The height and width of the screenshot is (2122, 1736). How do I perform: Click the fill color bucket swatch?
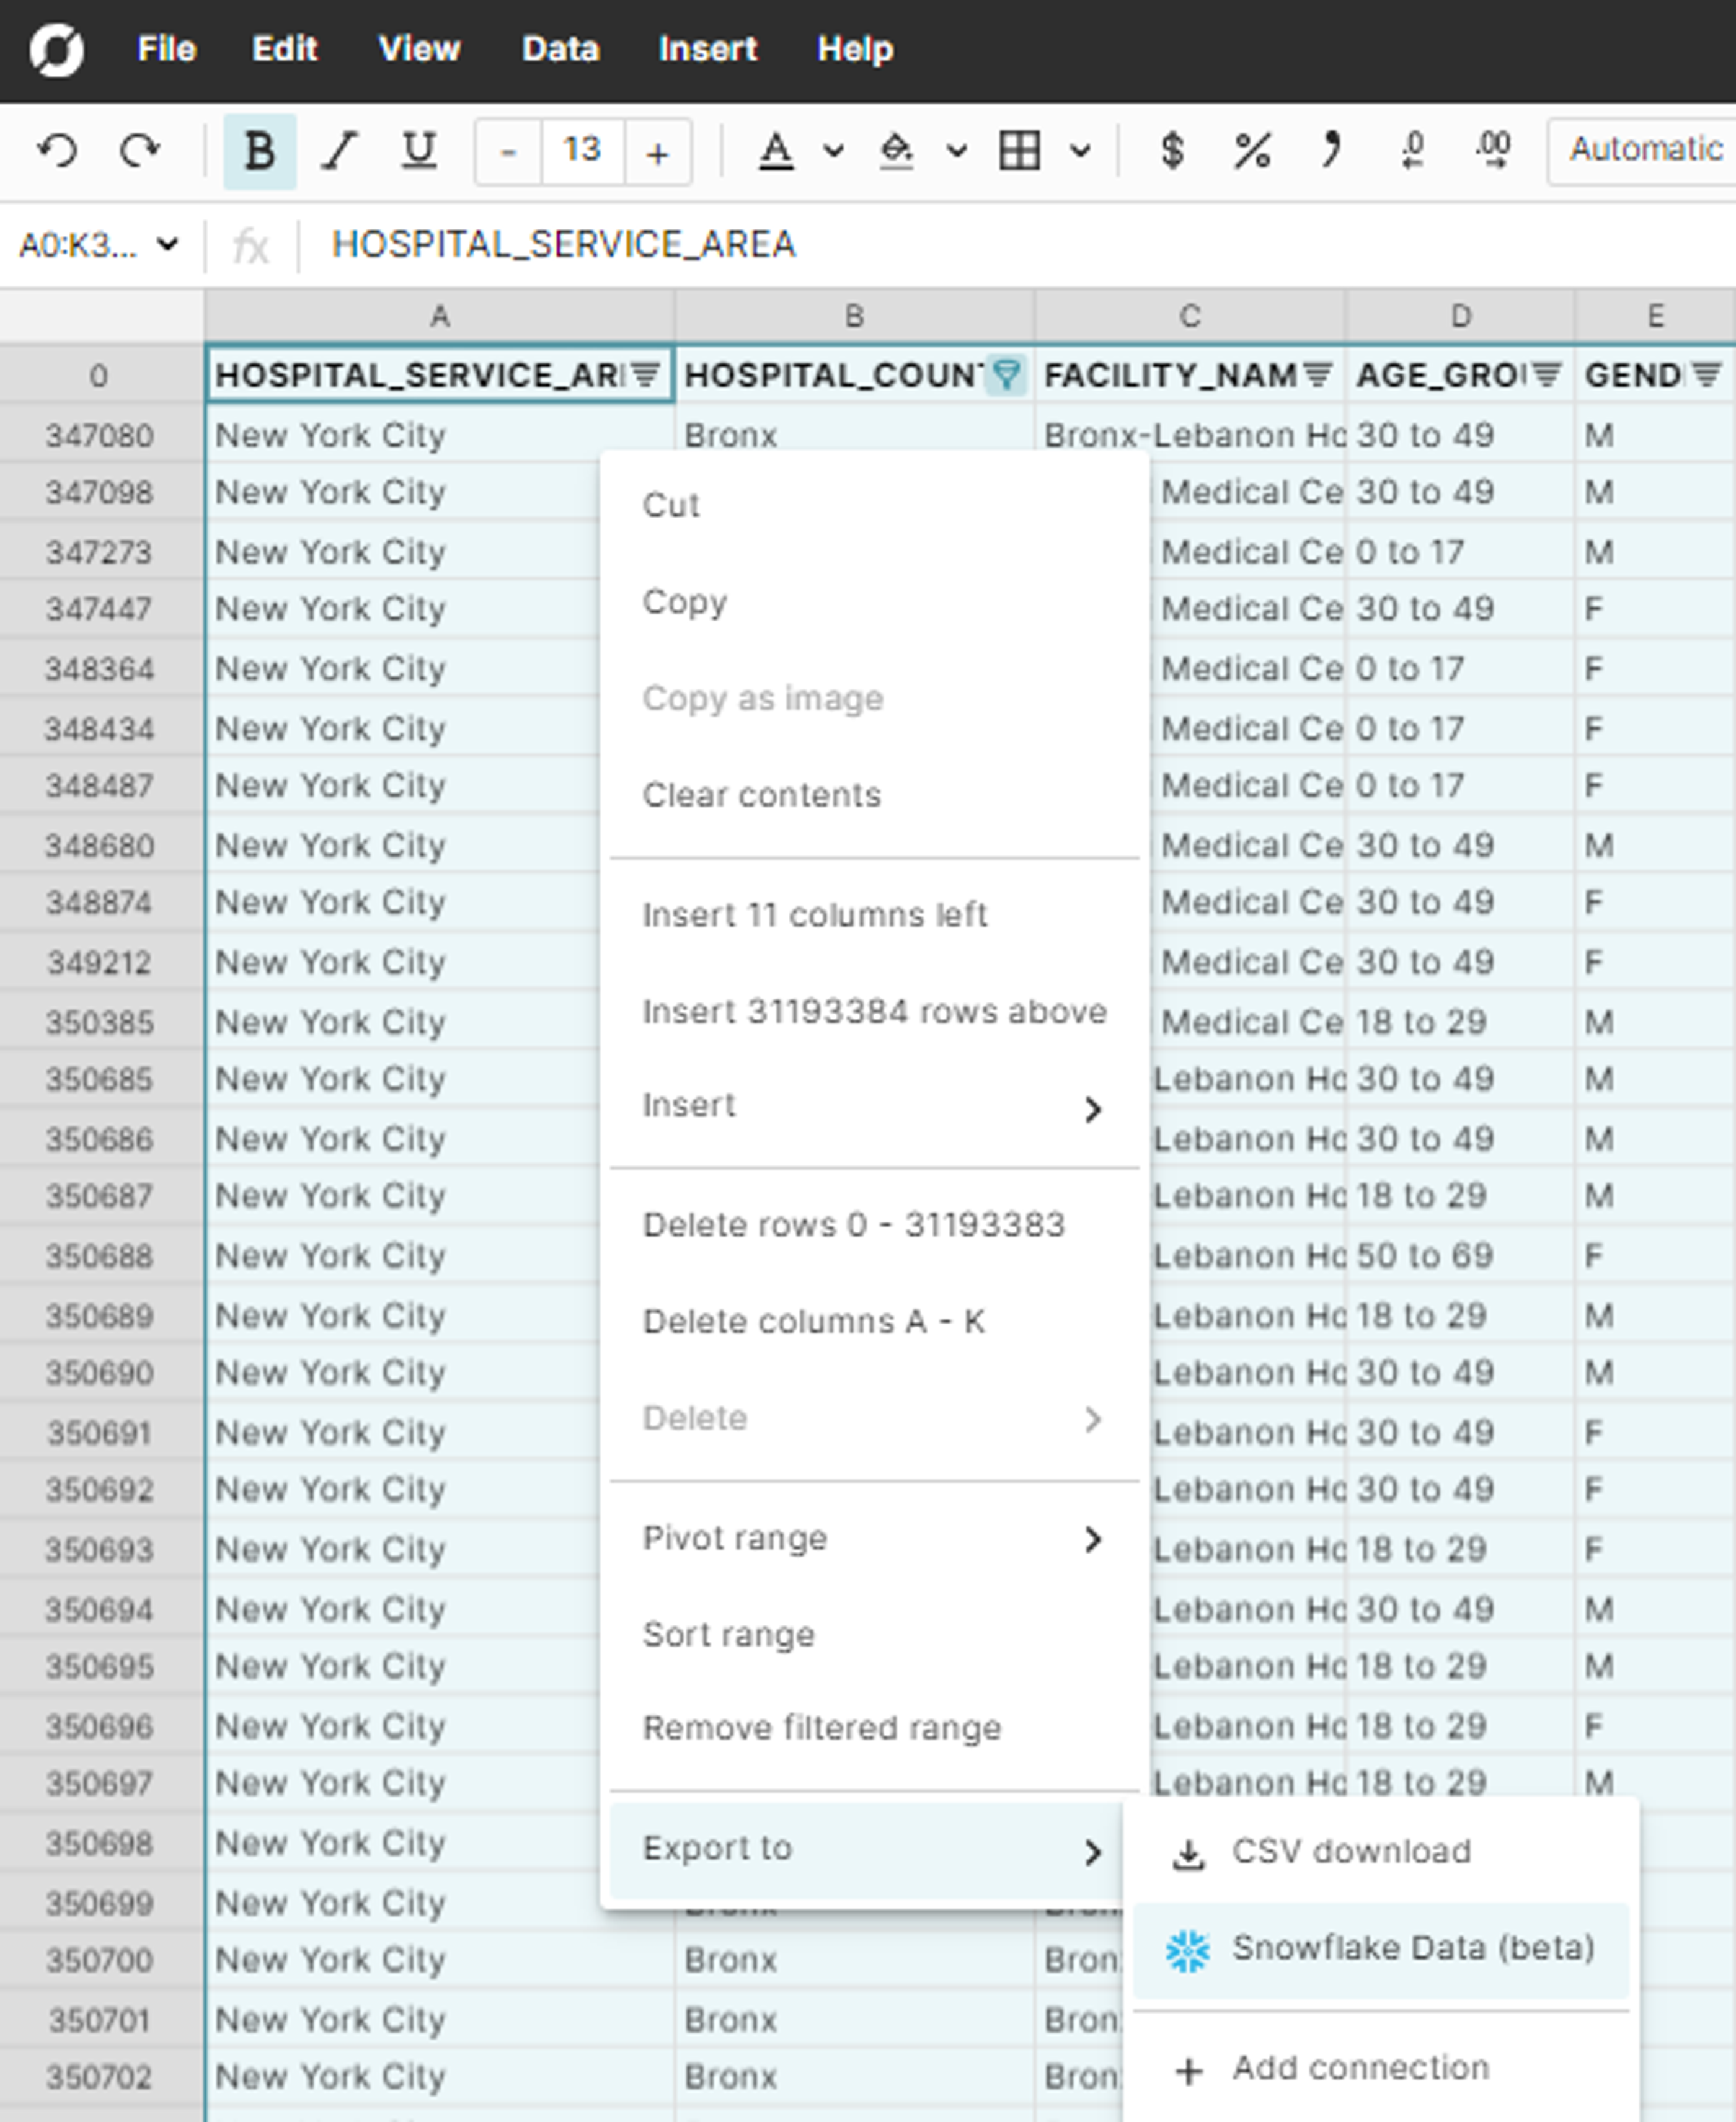pos(895,151)
